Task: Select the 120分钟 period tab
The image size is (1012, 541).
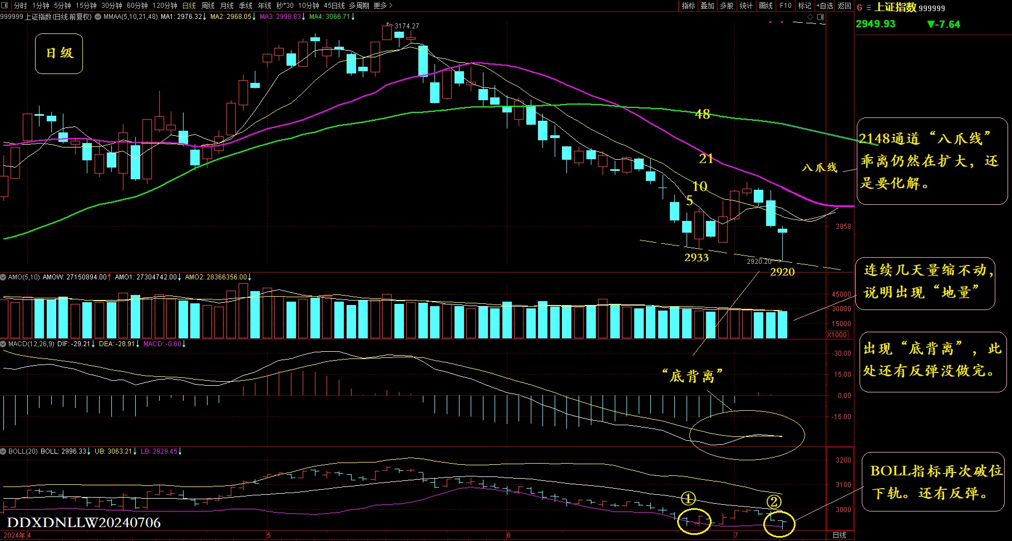Action: [165, 6]
